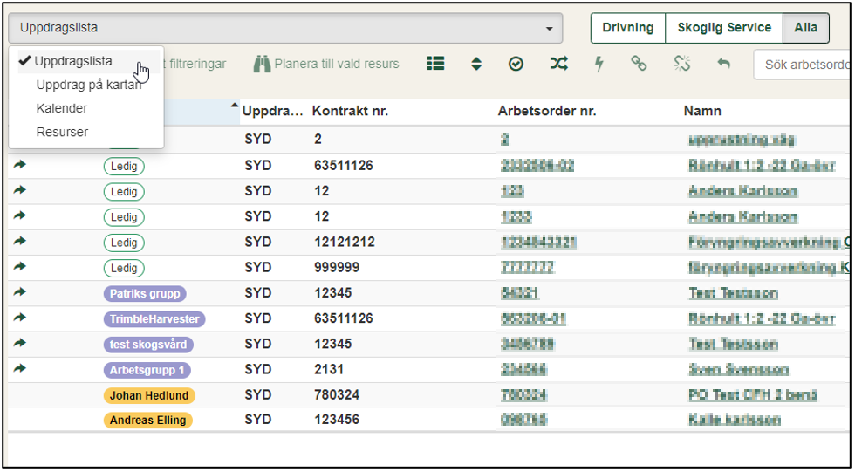The image size is (855, 472).
Task: Select Kalender in the dropdown menu
Action: pyautogui.click(x=62, y=109)
